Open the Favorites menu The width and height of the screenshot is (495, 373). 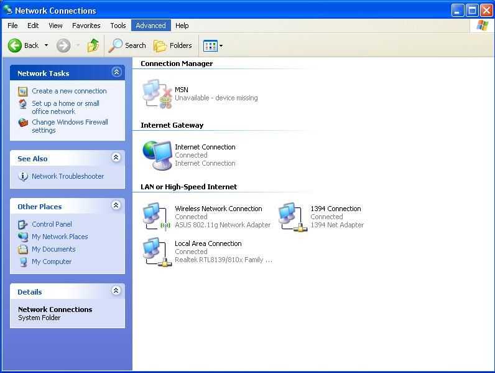[x=86, y=26]
